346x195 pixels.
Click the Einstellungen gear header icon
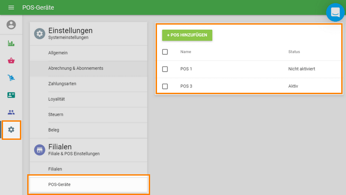point(39,34)
